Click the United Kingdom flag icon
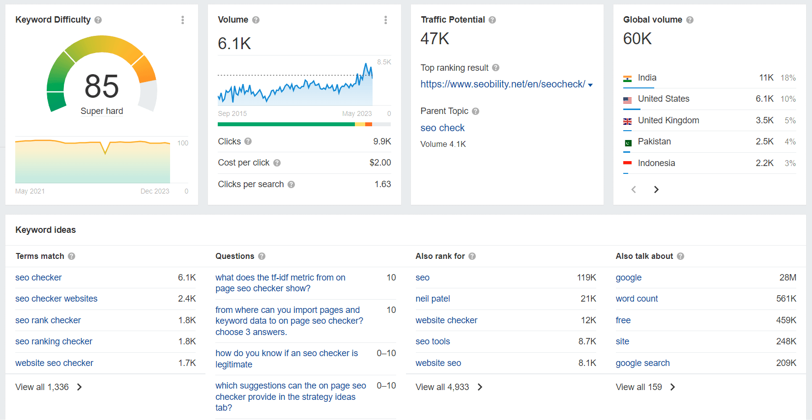This screenshot has width=812, height=420. (x=628, y=121)
